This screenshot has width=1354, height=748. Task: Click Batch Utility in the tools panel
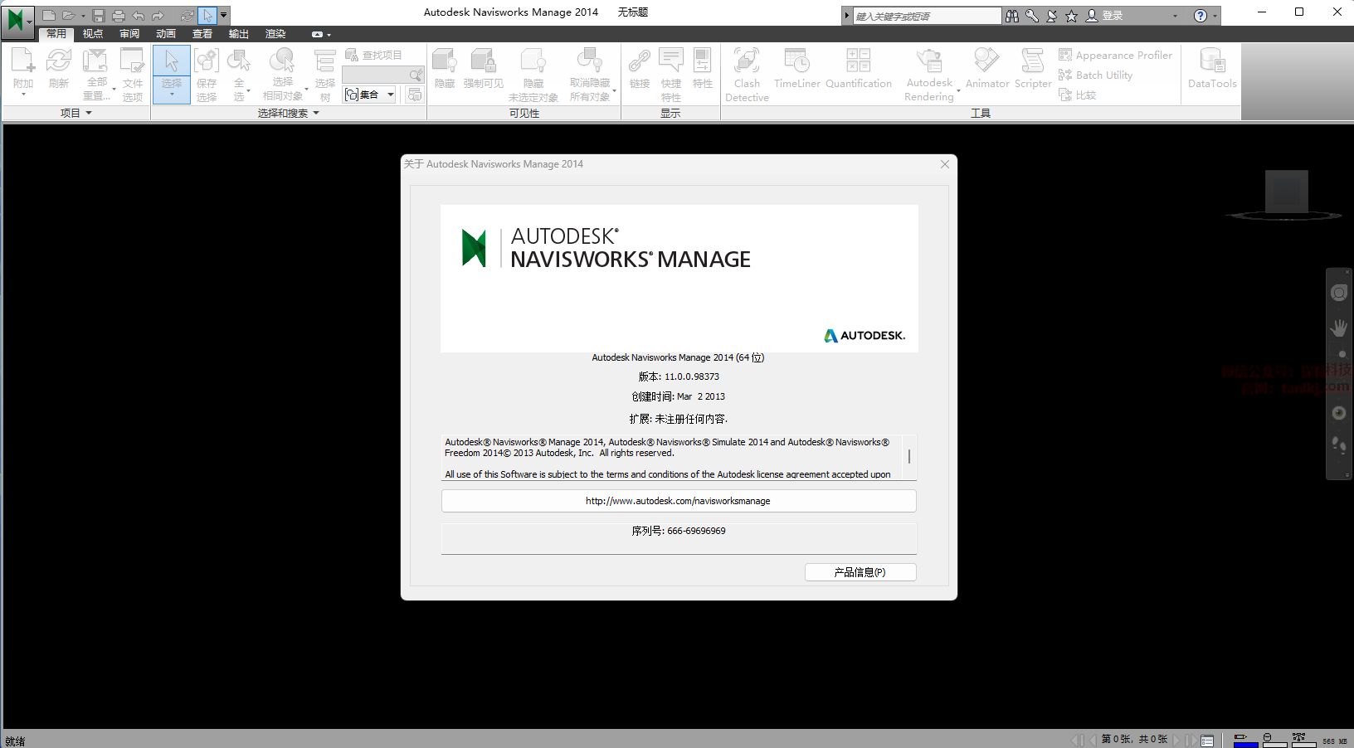pos(1095,75)
